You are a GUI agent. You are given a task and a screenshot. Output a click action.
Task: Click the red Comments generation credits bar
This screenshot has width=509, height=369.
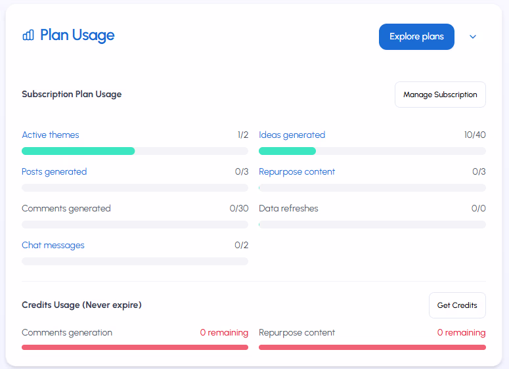pyautogui.click(x=135, y=347)
